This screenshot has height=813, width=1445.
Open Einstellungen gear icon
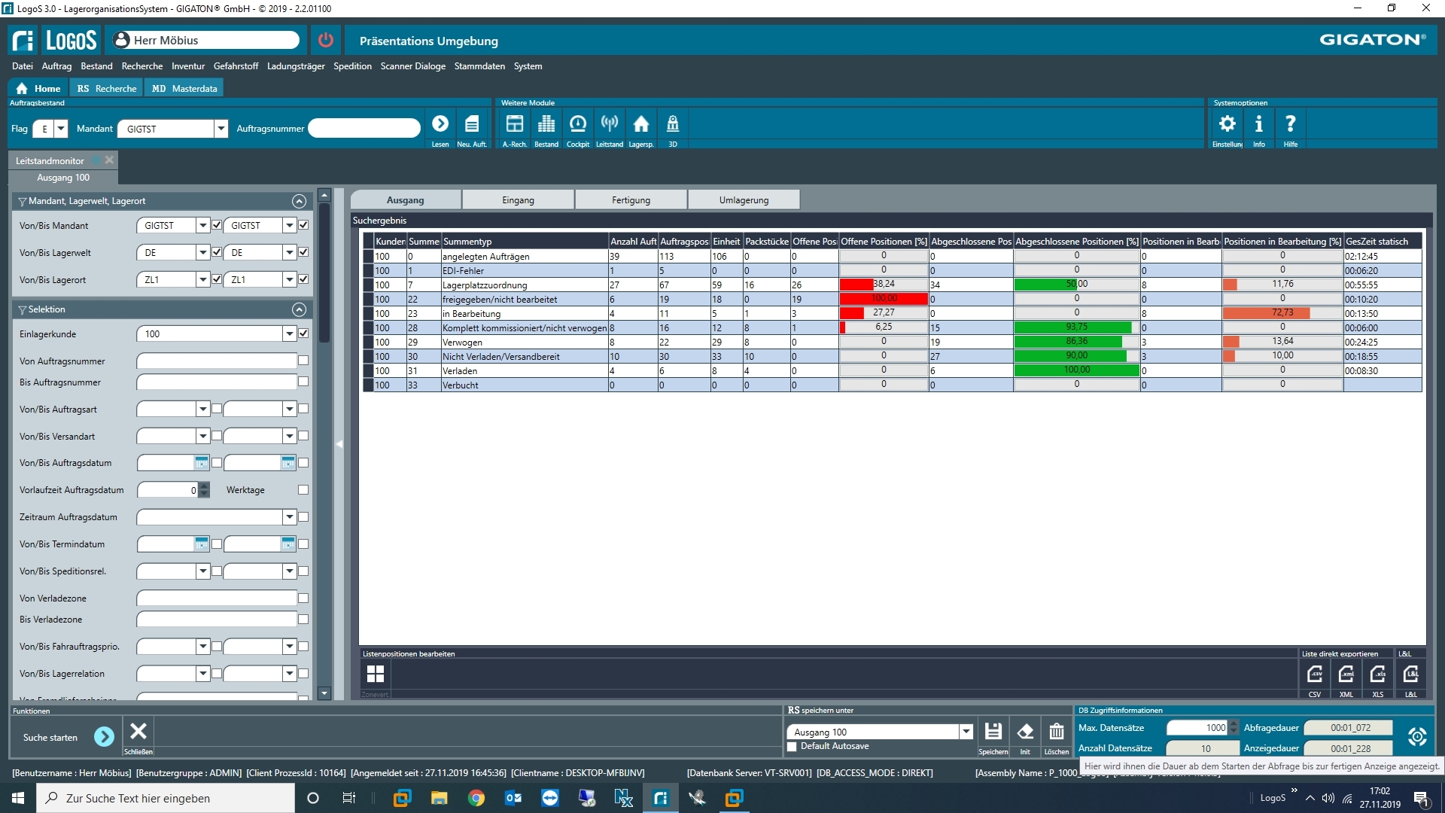point(1227,124)
